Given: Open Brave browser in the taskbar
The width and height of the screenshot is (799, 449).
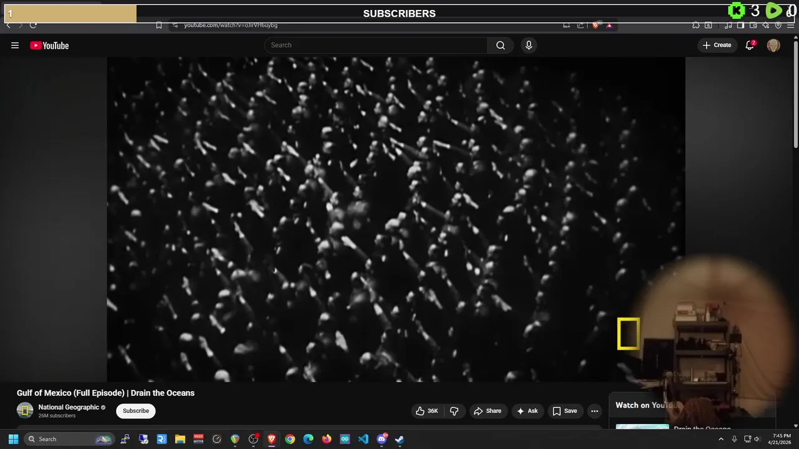Looking at the screenshot, I should pos(272,439).
